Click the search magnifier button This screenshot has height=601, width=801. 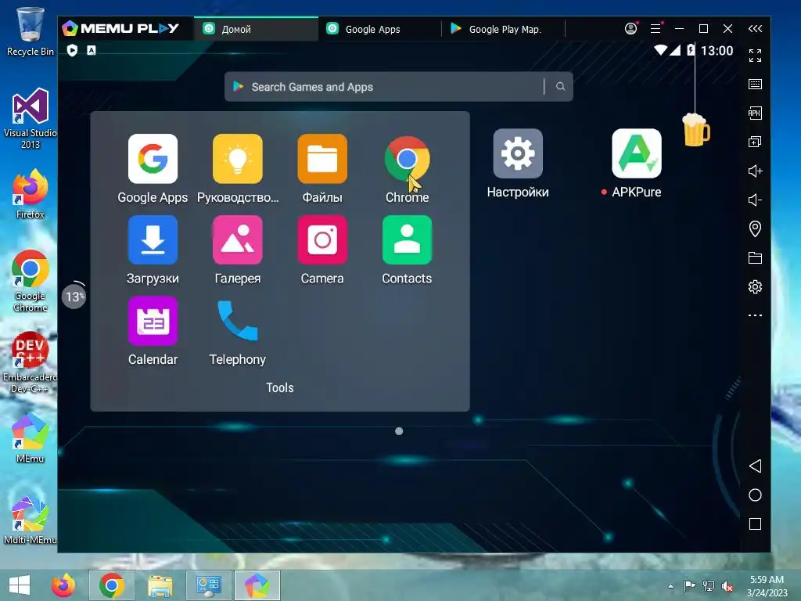coord(560,87)
